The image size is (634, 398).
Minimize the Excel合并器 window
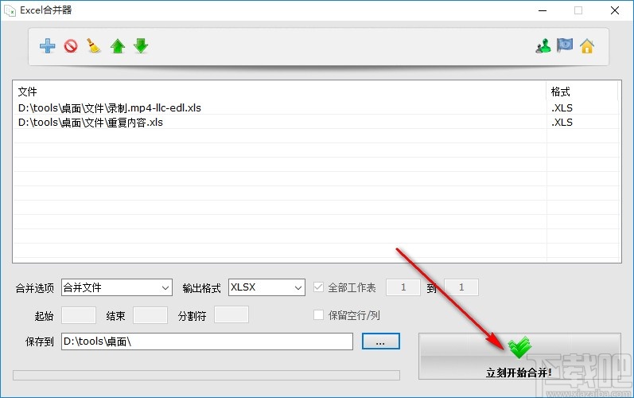click(543, 10)
